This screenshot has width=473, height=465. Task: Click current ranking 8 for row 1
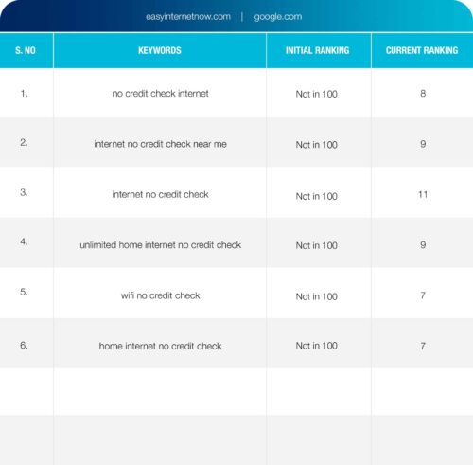coord(423,94)
